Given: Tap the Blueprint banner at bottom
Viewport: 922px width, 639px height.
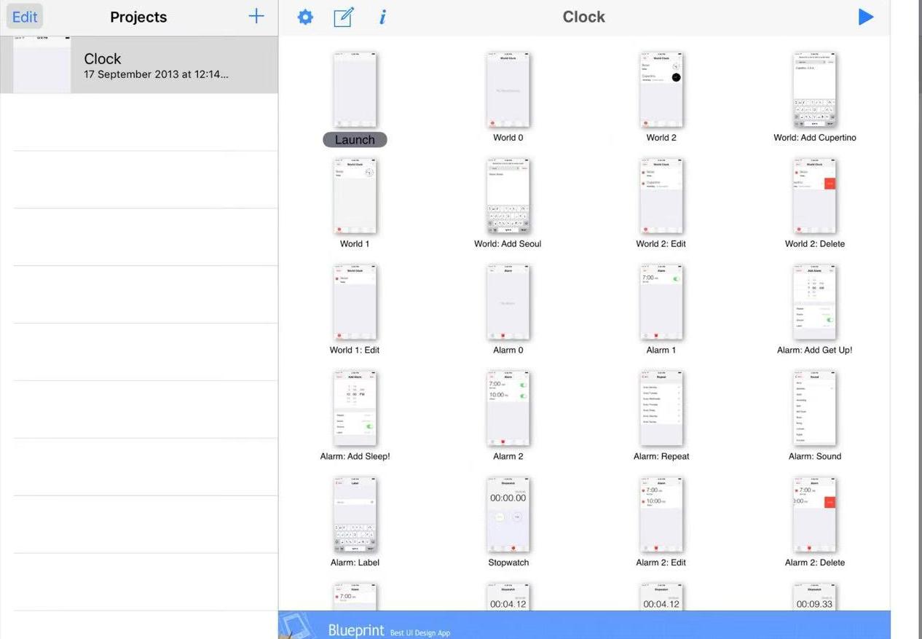Looking at the screenshot, I should [584, 625].
